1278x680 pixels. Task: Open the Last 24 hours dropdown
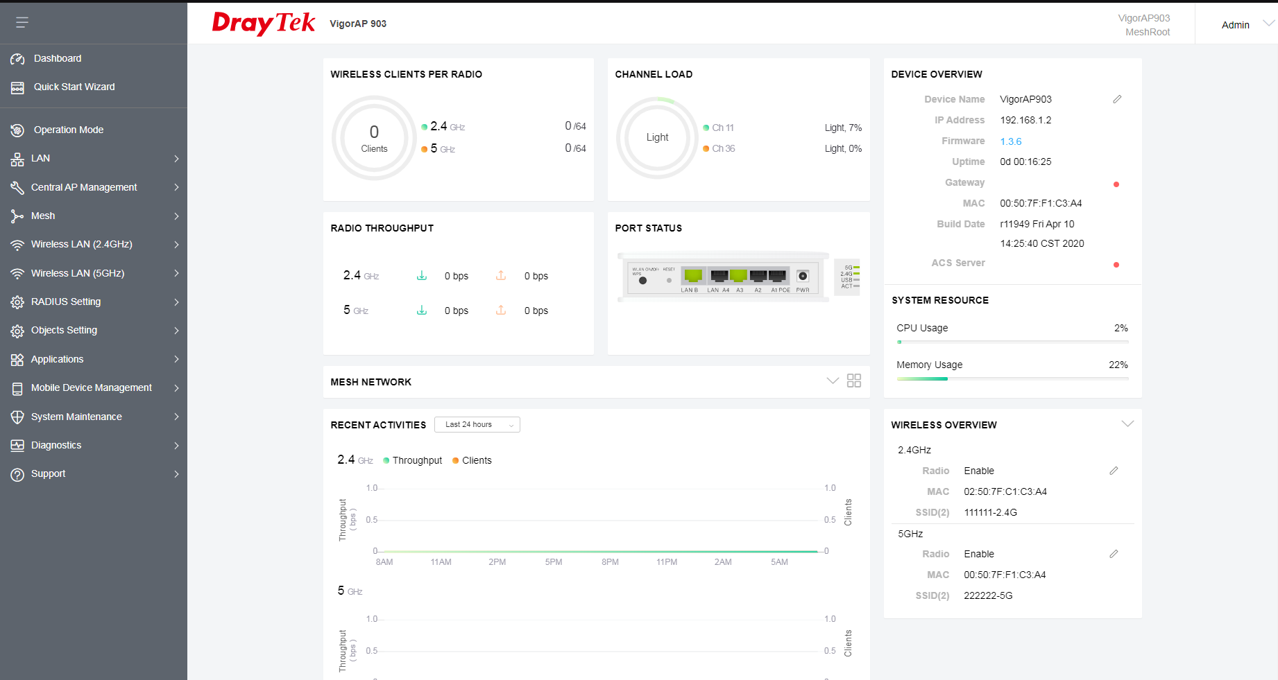(477, 424)
